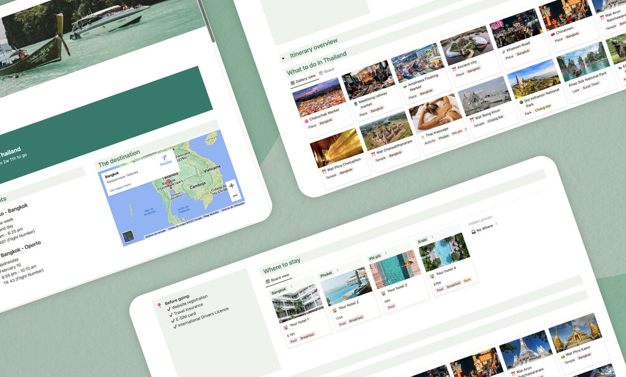Open the Your hotel 1 card
Image resolution: width=626 pixels, height=377 pixels.
301,314
